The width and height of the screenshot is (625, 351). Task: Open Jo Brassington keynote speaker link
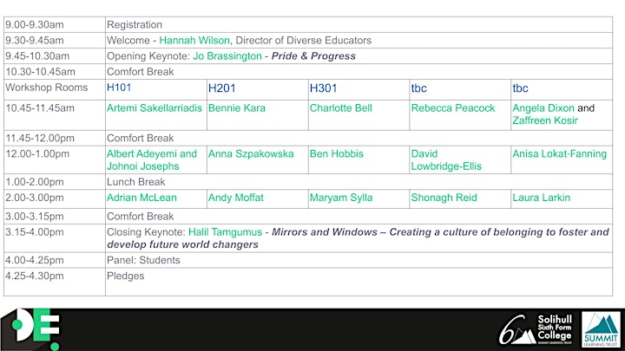click(227, 56)
